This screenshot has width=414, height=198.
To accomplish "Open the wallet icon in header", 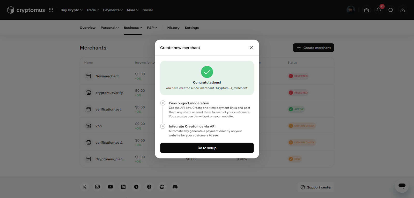I will point(366,10).
